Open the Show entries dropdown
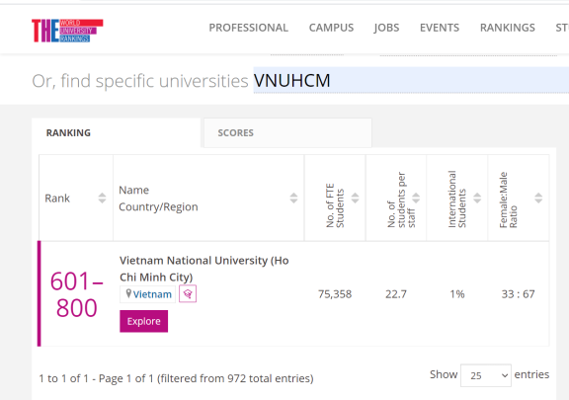 486,375
